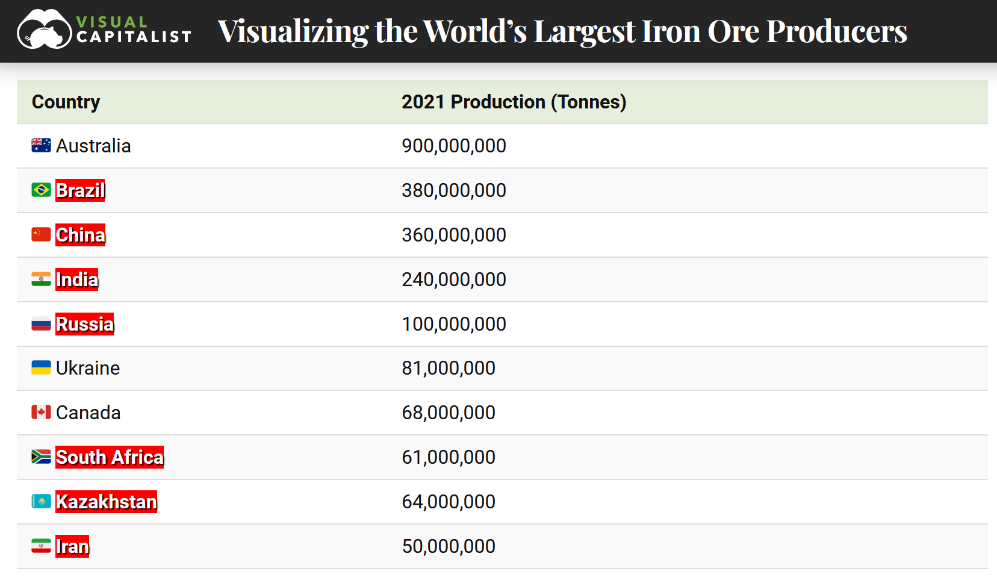Click the highlighted Brazil name
The image size is (997, 577).
[x=80, y=190]
